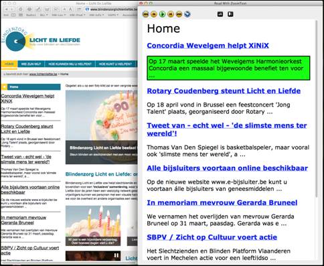The height and width of the screenshot is (266, 324).
Task: Click the share icon in Safari toolbar
Action: 79,9
